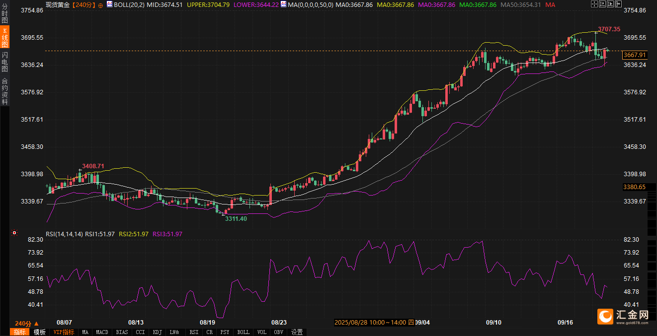Image resolution: width=657 pixels, height=336 pixels.
Task: Click the MA indicator chart icon
Action: pos(283,4)
